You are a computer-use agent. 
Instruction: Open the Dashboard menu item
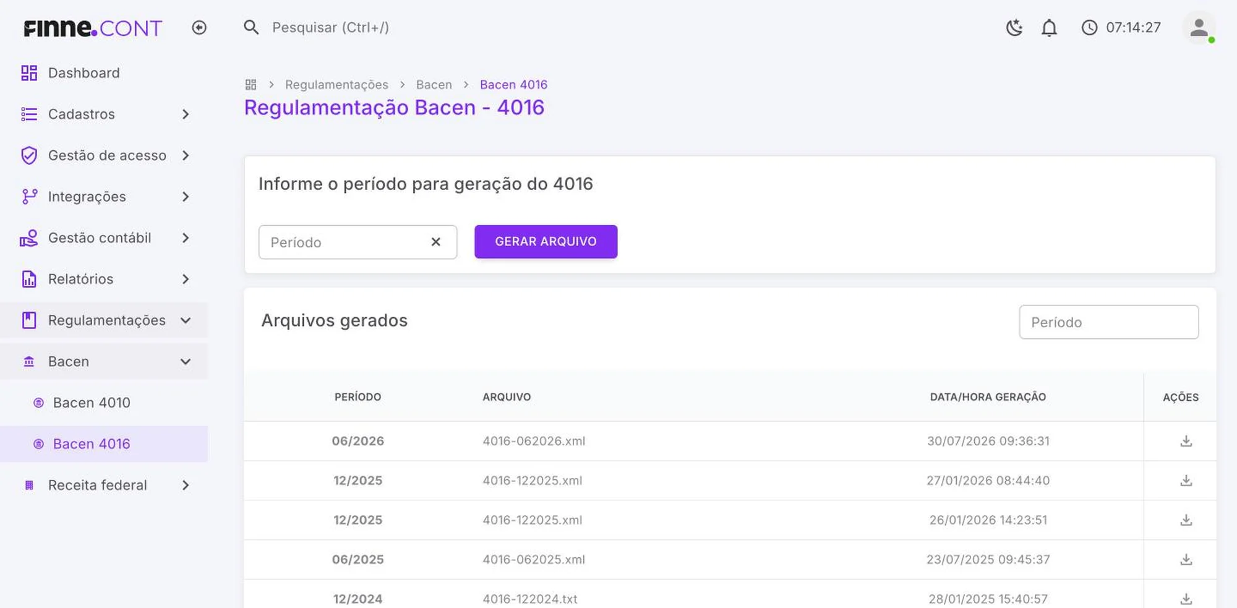click(104, 73)
